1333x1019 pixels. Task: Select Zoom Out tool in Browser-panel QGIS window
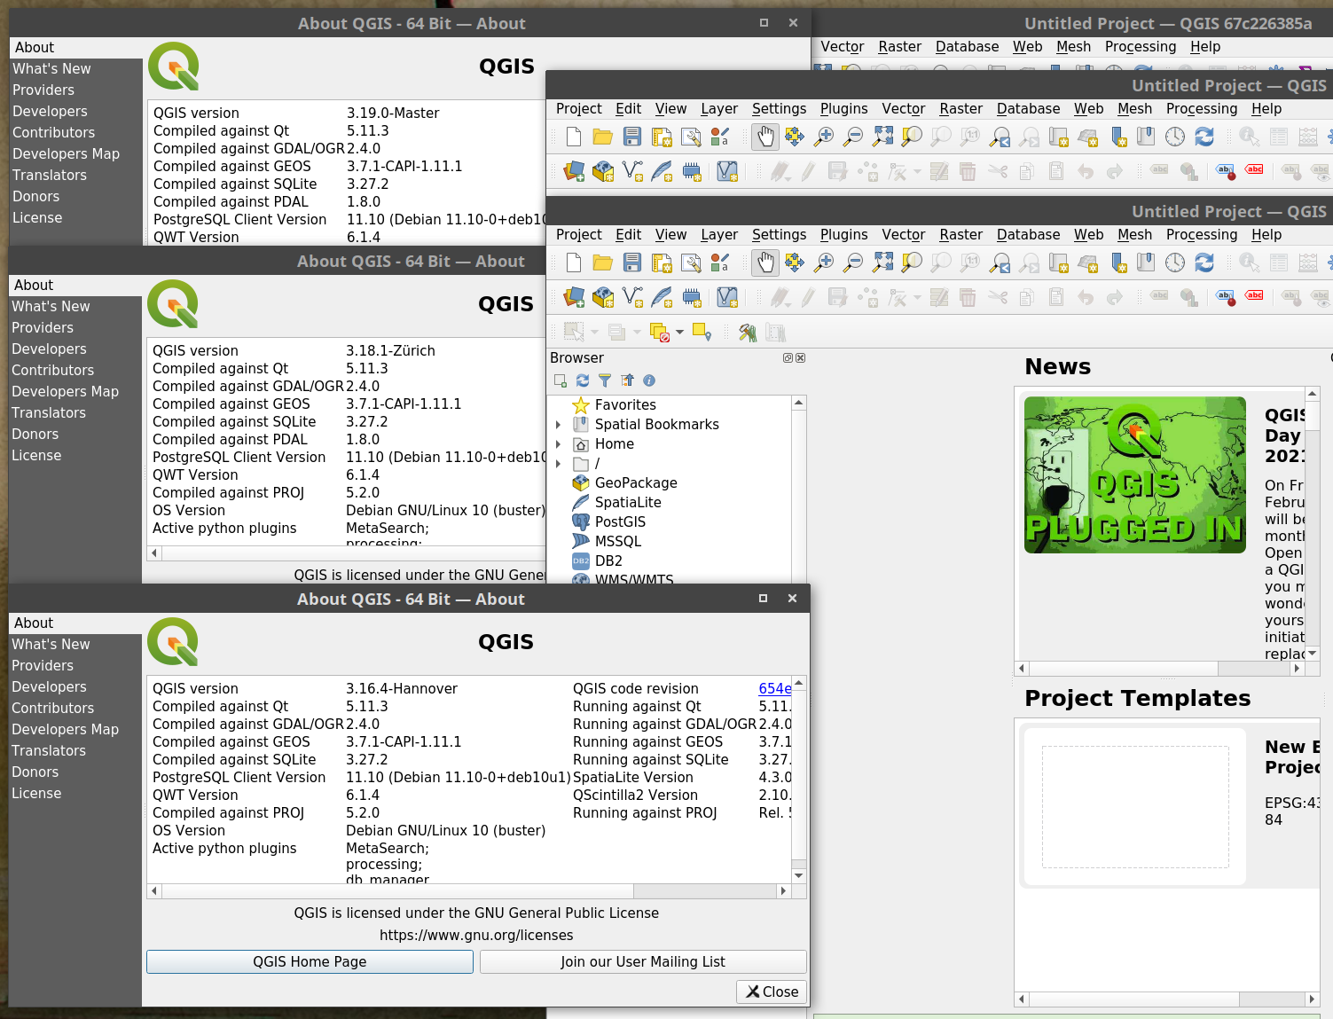coord(853,263)
